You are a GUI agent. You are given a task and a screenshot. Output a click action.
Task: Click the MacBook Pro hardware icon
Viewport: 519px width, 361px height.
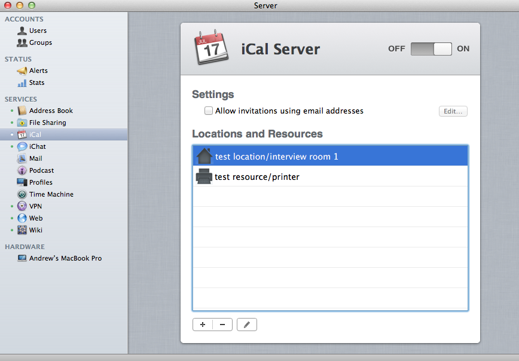tap(22, 258)
